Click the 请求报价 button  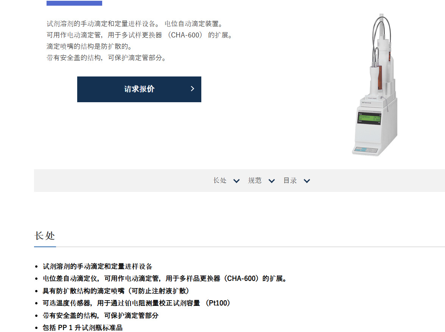(139, 89)
